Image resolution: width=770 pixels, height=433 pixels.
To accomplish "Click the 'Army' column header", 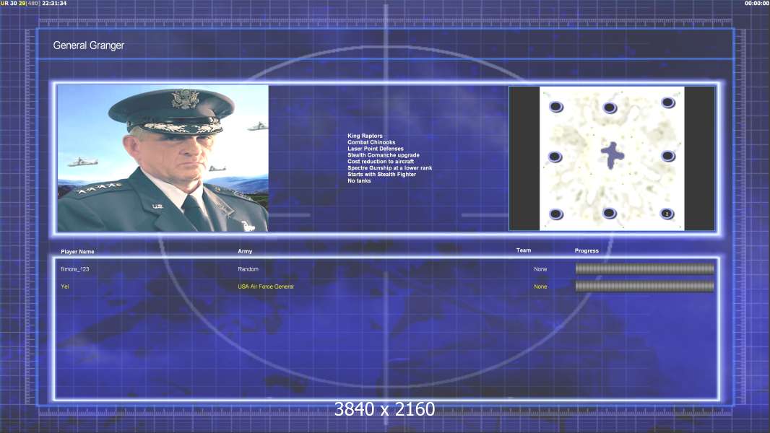I will pyautogui.click(x=245, y=251).
